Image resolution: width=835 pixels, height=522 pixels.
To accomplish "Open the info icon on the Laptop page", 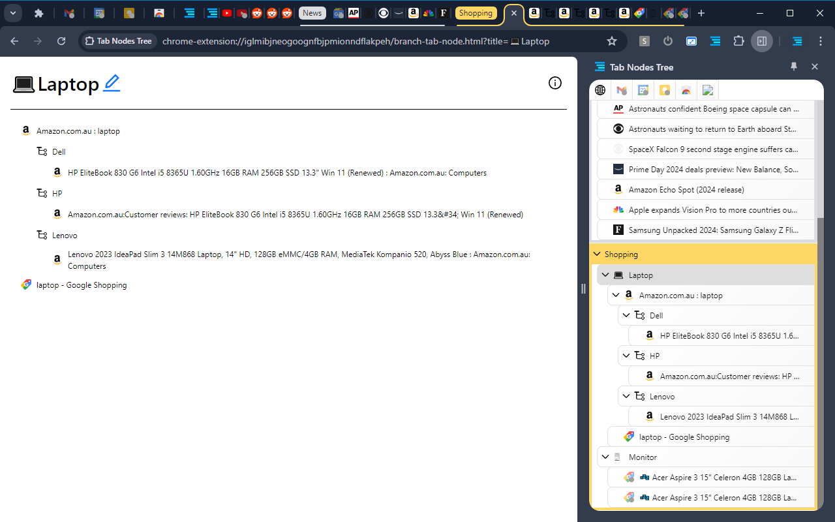I will 555,83.
